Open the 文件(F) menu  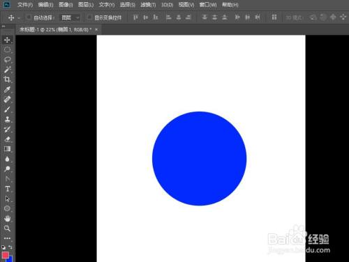25,5
